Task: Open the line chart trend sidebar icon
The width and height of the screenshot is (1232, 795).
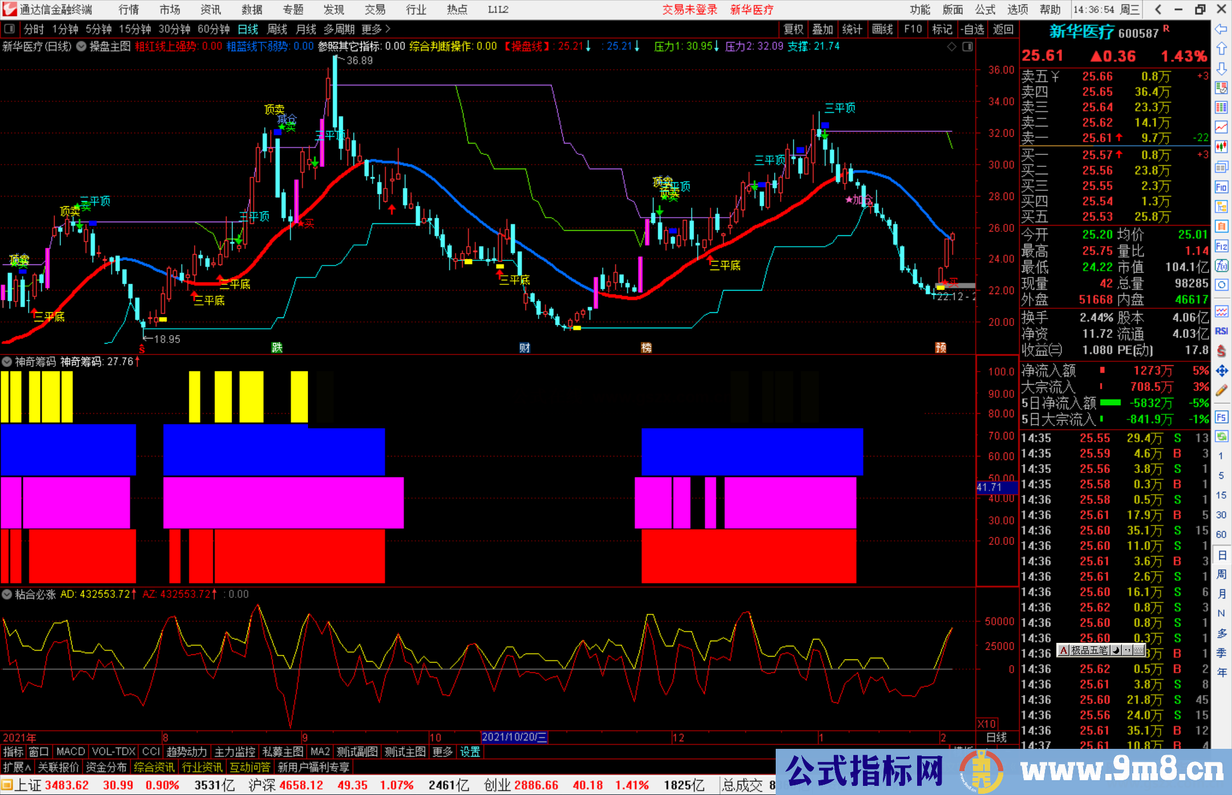Action: tap(1221, 127)
